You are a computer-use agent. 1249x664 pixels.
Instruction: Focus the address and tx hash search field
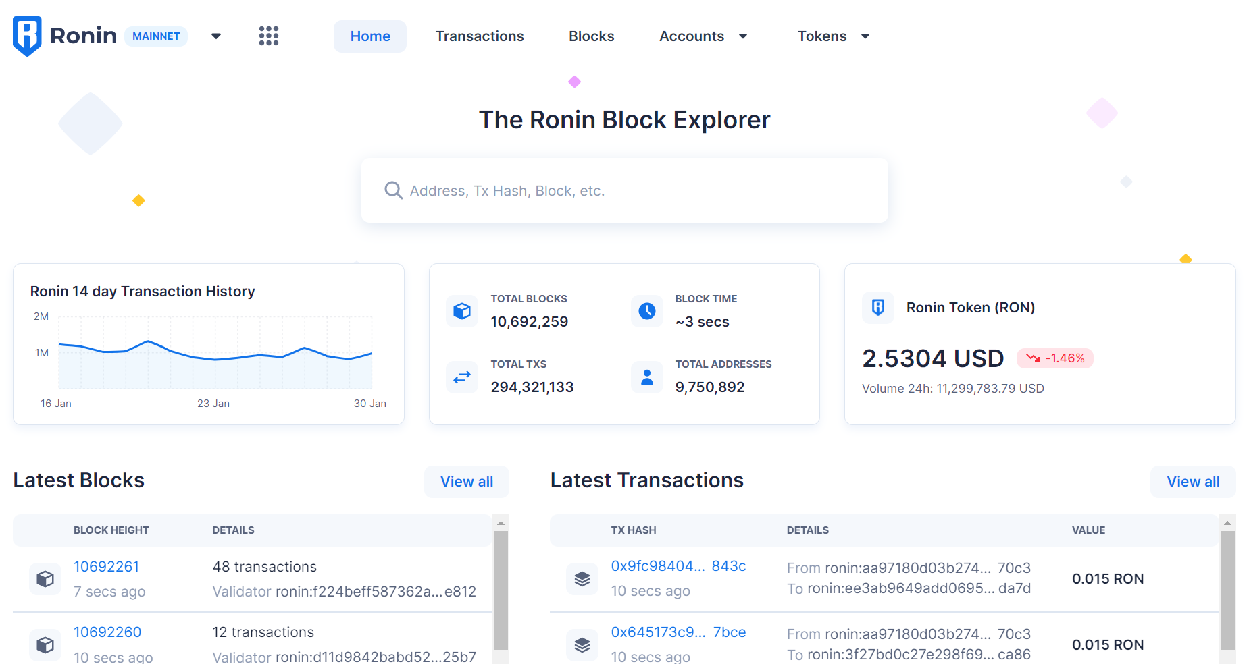(624, 191)
